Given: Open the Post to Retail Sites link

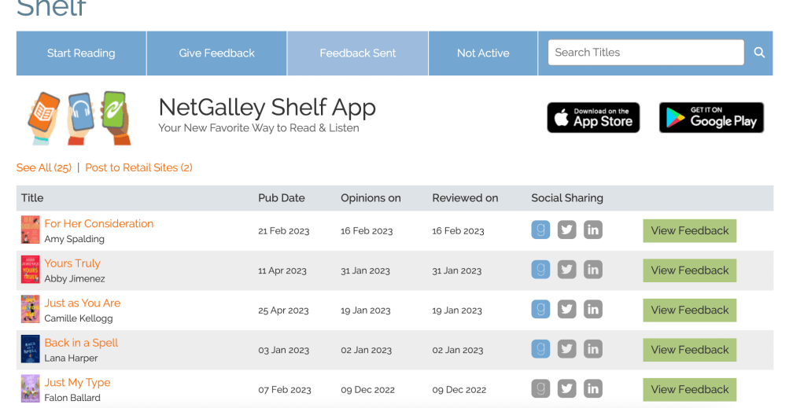Looking at the screenshot, I should coord(138,167).
